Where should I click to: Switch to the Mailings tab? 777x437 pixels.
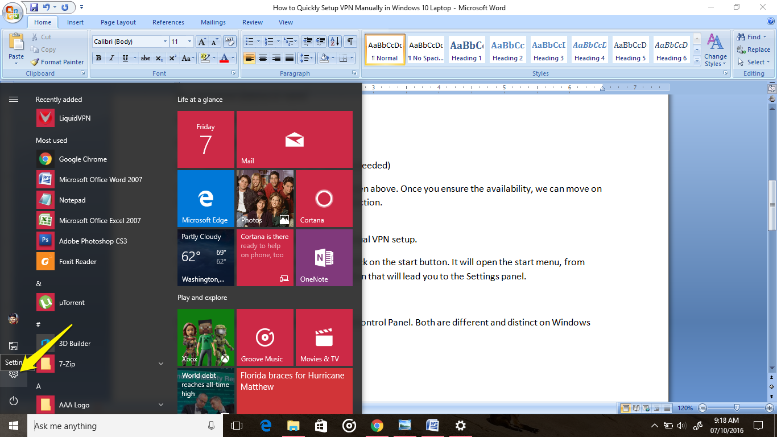point(213,22)
